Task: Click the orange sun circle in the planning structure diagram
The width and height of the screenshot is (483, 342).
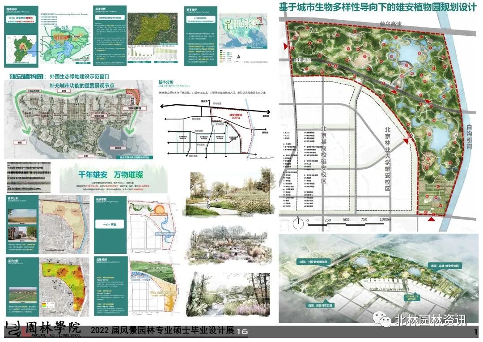Action: 160,210
